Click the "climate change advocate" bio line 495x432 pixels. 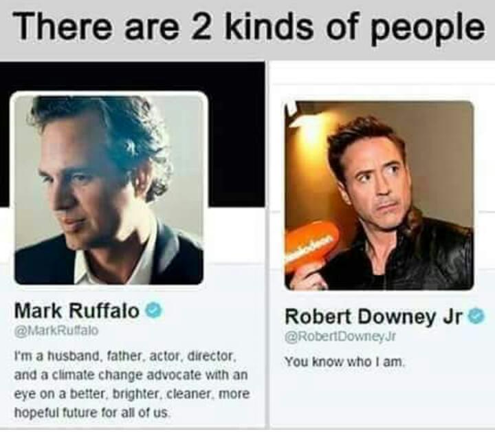click(131, 376)
